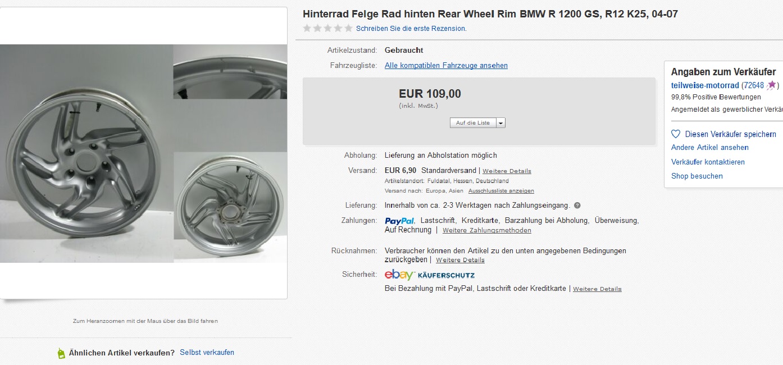Click Verkäufer kontaktieren

708,162
